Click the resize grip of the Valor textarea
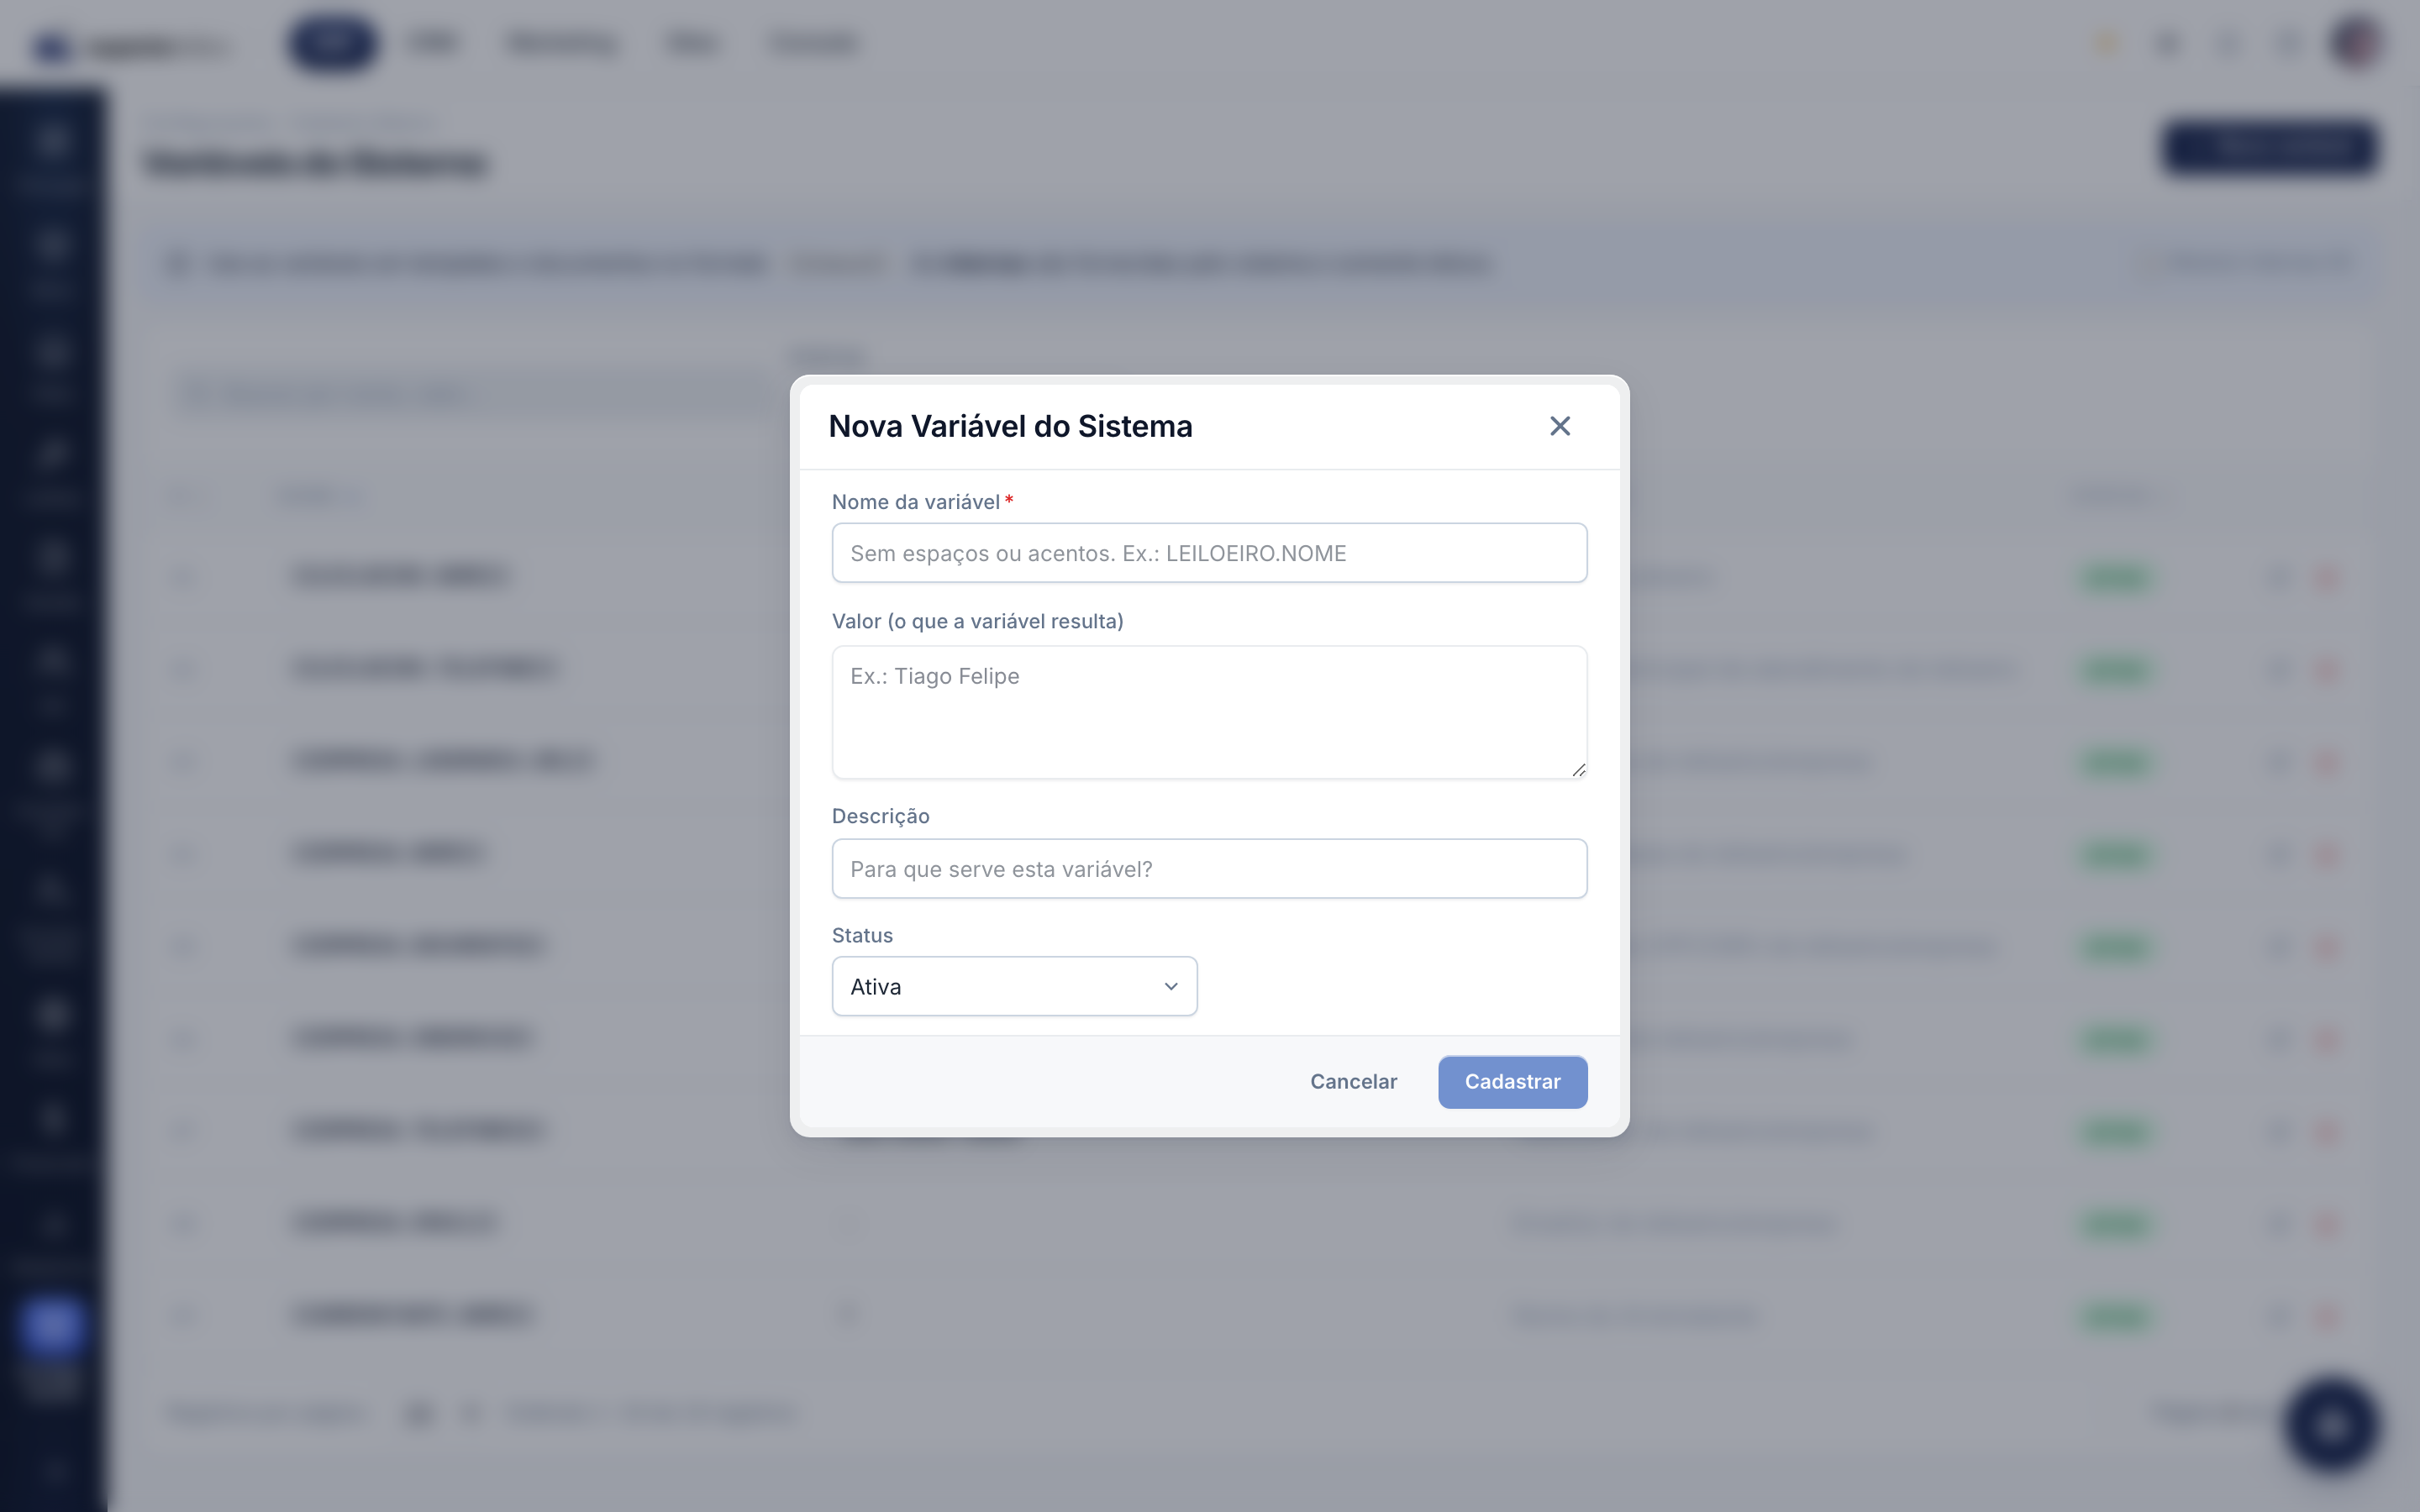Image resolution: width=2420 pixels, height=1512 pixels. click(1578, 769)
